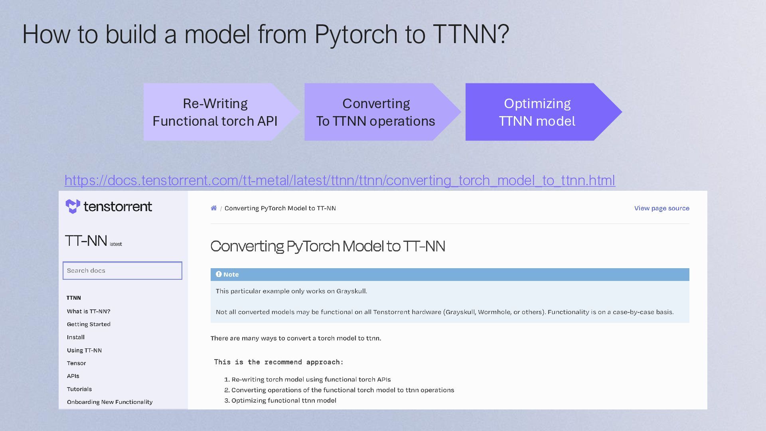
Task: Select the Optimizing TTNN model arrow
Action: (x=544, y=112)
